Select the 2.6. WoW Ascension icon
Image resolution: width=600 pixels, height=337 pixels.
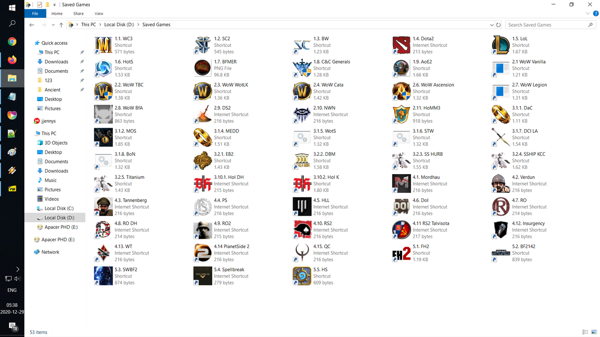pyautogui.click(x=401, y=91)
